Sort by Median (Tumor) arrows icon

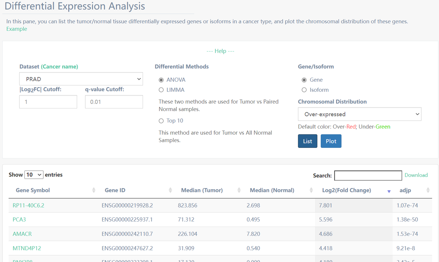[x=239, y=190]
